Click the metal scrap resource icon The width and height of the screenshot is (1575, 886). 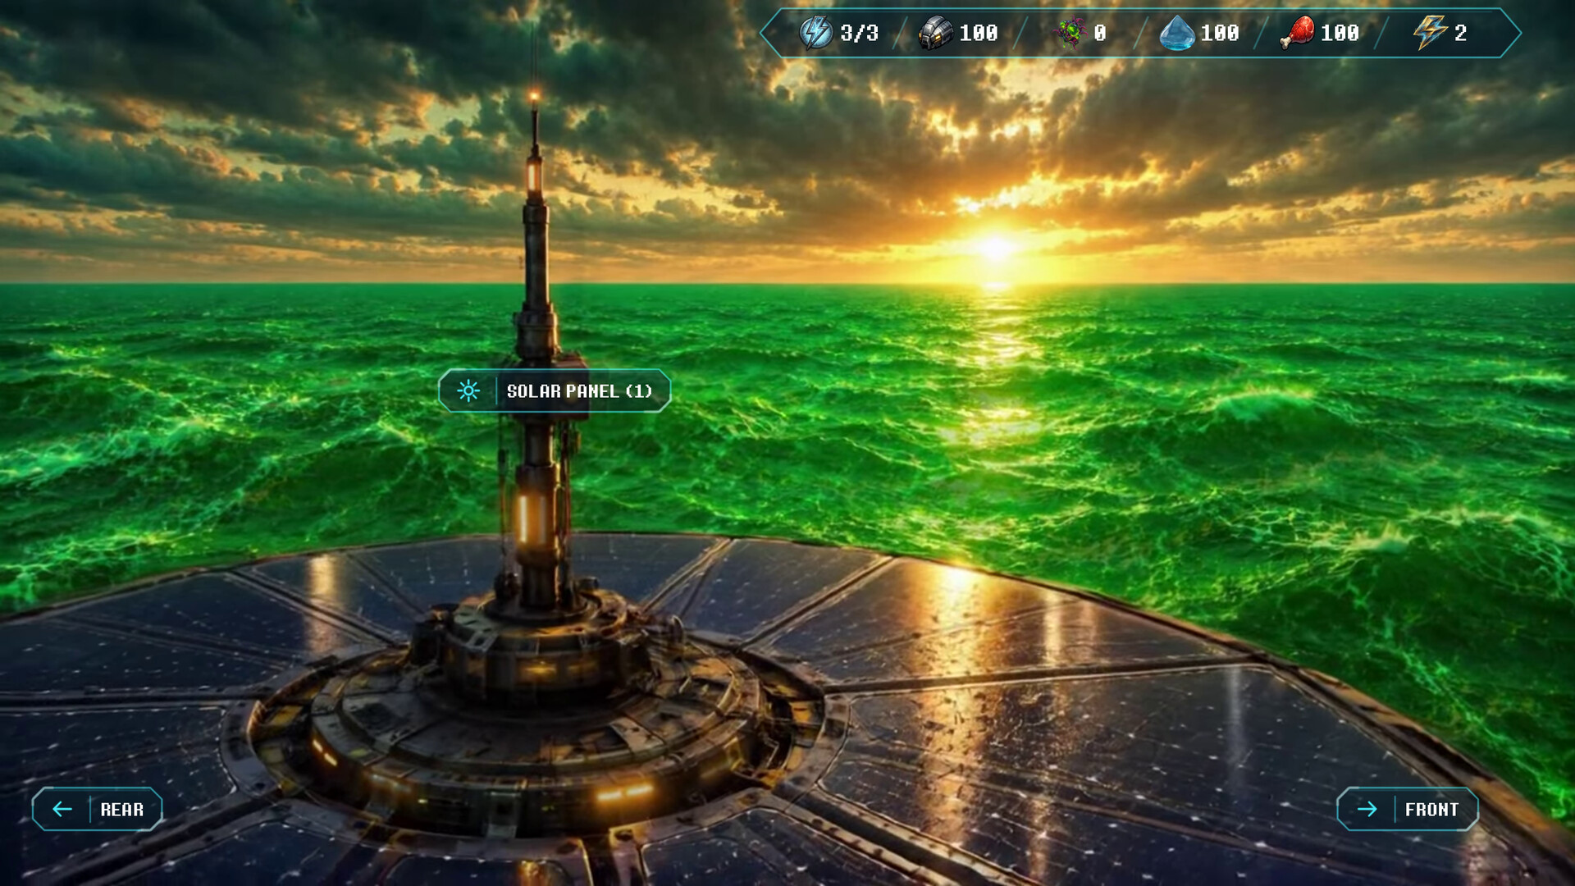(935, 34)
